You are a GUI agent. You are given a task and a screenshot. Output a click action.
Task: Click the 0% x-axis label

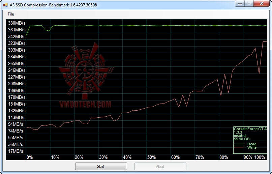pyautogui.click(x=30, y=157)
